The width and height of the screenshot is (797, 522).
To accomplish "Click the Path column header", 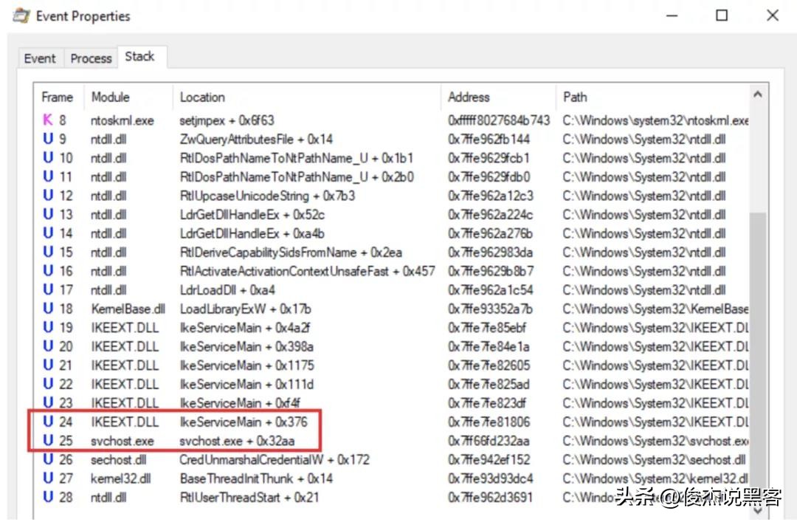I will pos(576,97).
